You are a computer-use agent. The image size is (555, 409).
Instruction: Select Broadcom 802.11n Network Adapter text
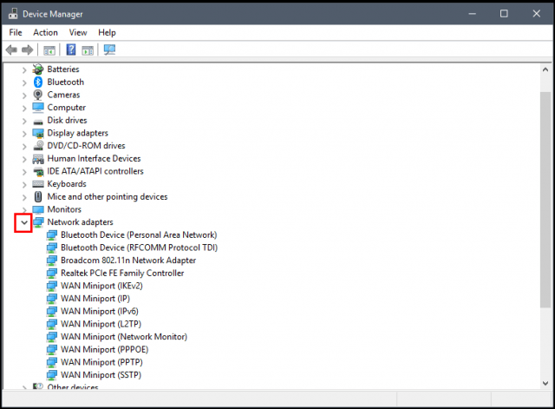click(x=128, y=261)
